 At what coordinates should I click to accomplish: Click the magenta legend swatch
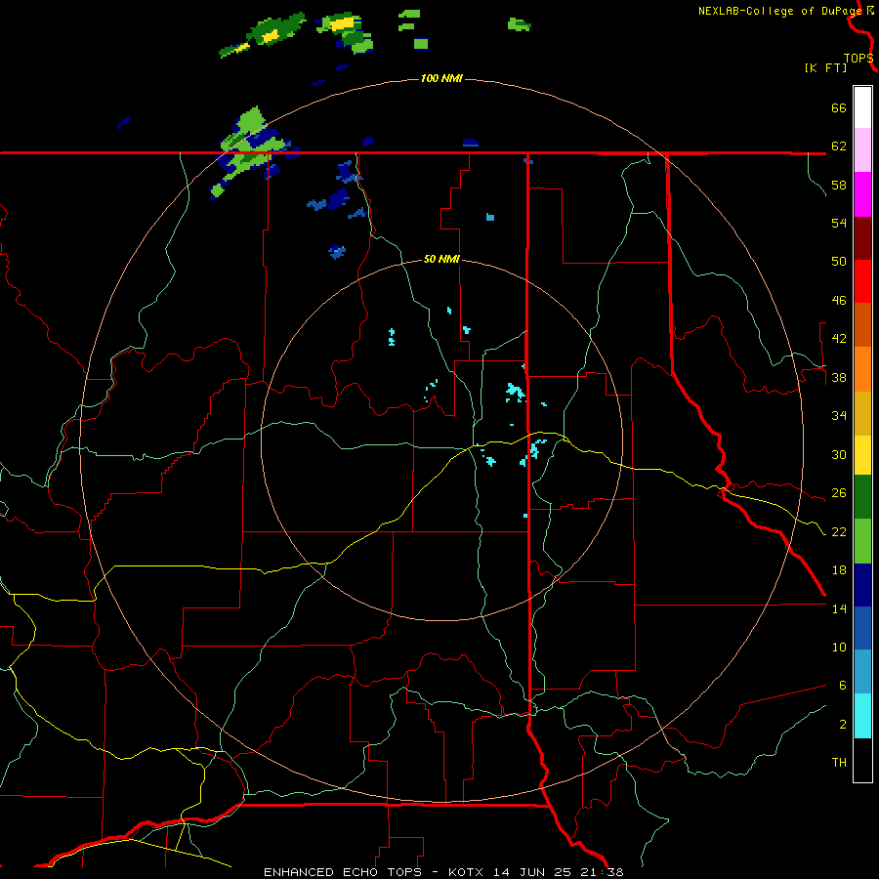[862, 194]
